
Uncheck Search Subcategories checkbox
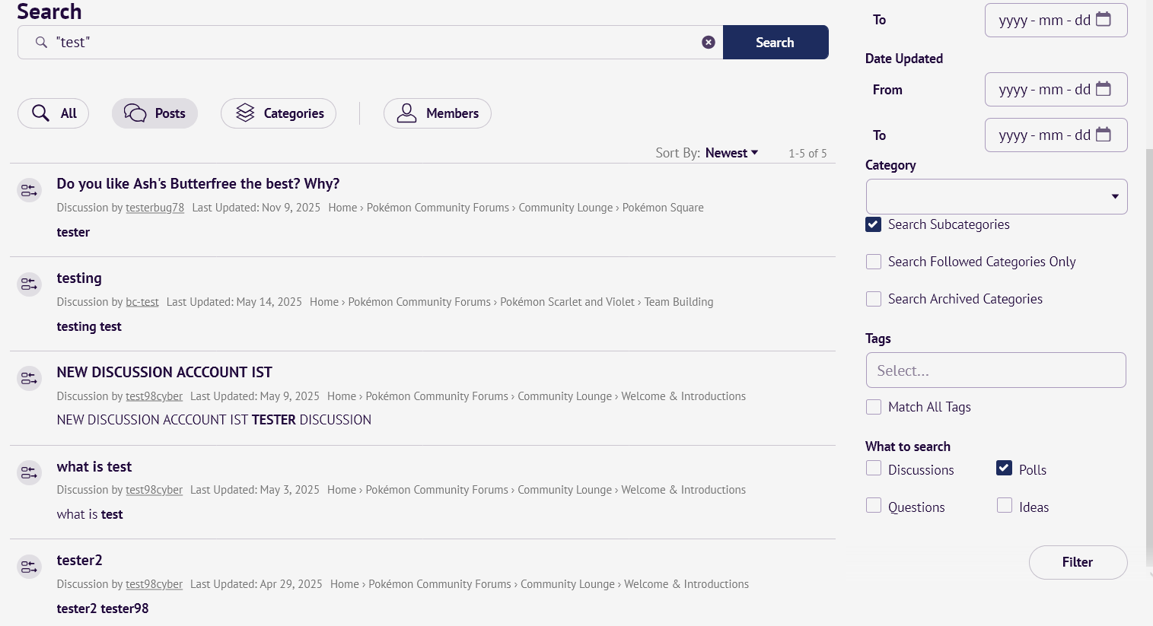[874, 224]
